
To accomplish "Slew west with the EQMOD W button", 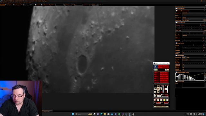I will tap(155, 89).
